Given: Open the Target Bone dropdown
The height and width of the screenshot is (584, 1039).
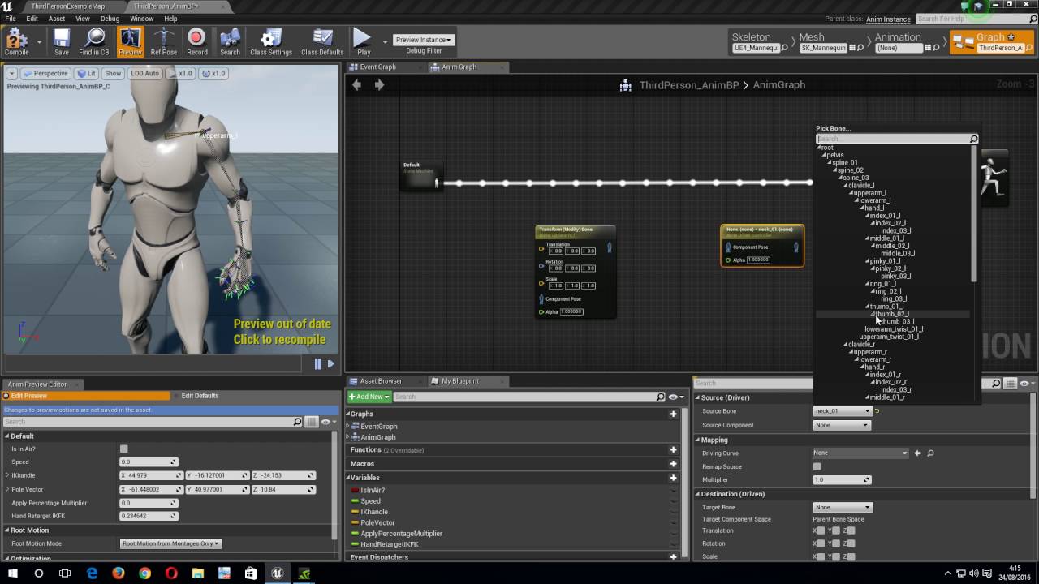Looking at the screenshot, I should click(x=842, y=508).
